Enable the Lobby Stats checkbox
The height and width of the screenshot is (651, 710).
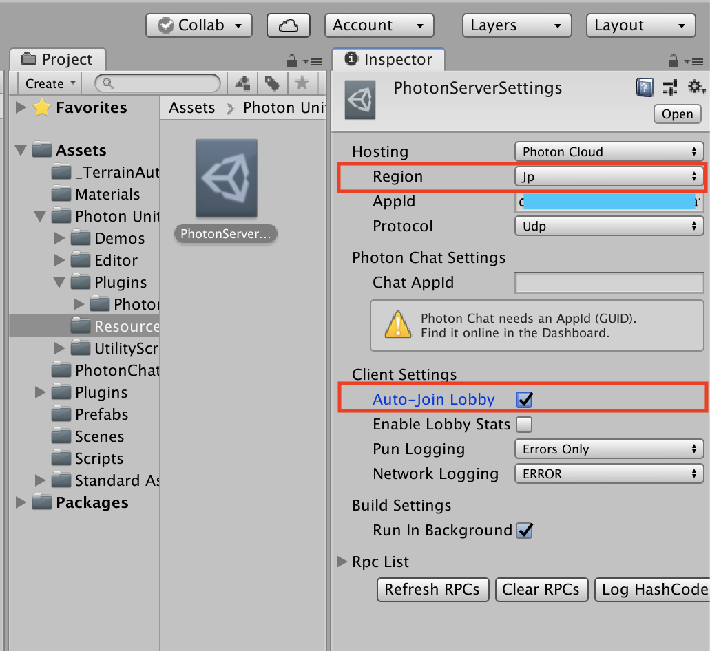[x=524, y=425]
